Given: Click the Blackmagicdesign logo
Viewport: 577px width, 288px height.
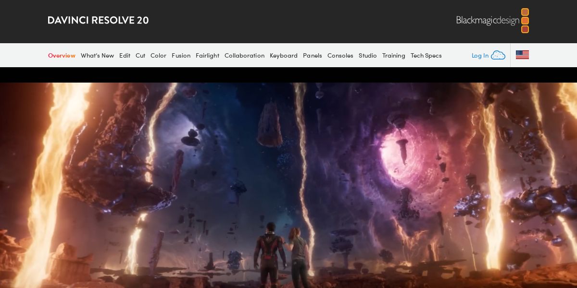Looking at the screenshot, I should 492,21.
